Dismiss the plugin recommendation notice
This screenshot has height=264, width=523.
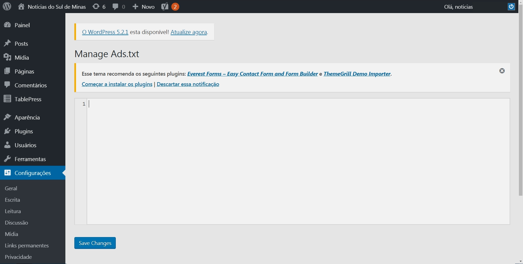(502, 71)
